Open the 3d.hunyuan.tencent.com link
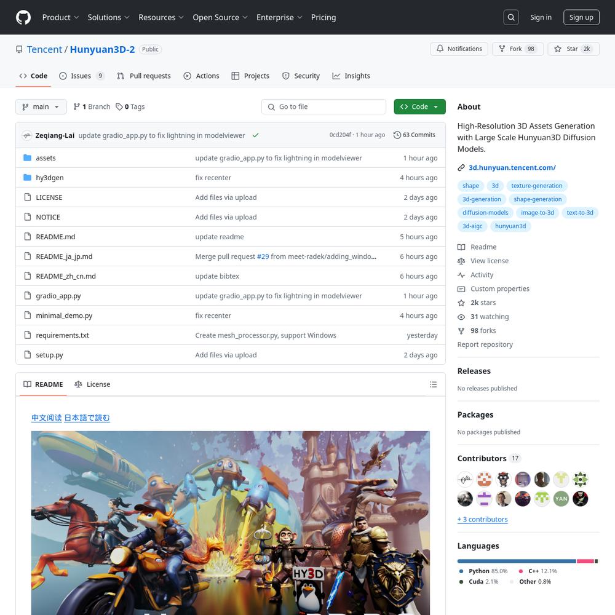615x615 pixels. pyautogui.click(x=512, y=168)
